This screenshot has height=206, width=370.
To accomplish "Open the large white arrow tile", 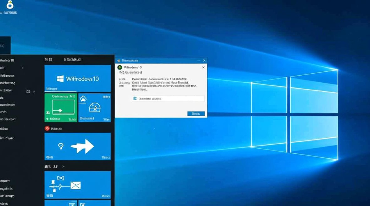I will tap(77, 146).
